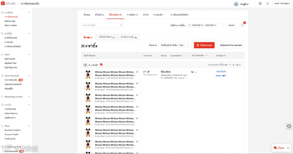Expand chat window arrow icon

288,148
